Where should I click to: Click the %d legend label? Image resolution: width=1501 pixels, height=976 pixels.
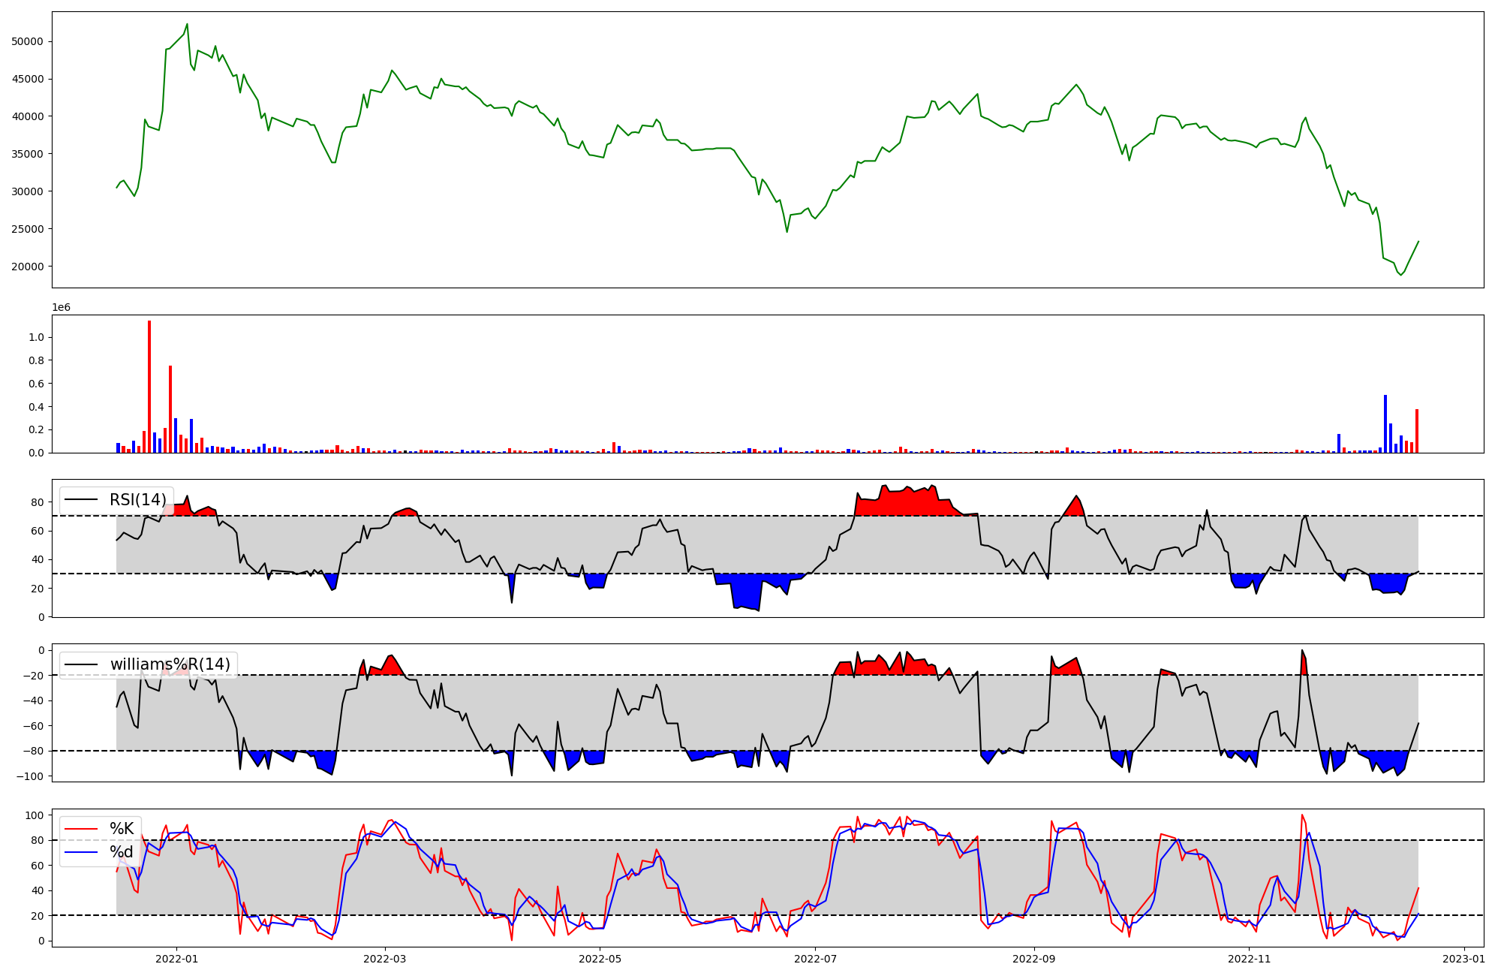coord(122,852)
